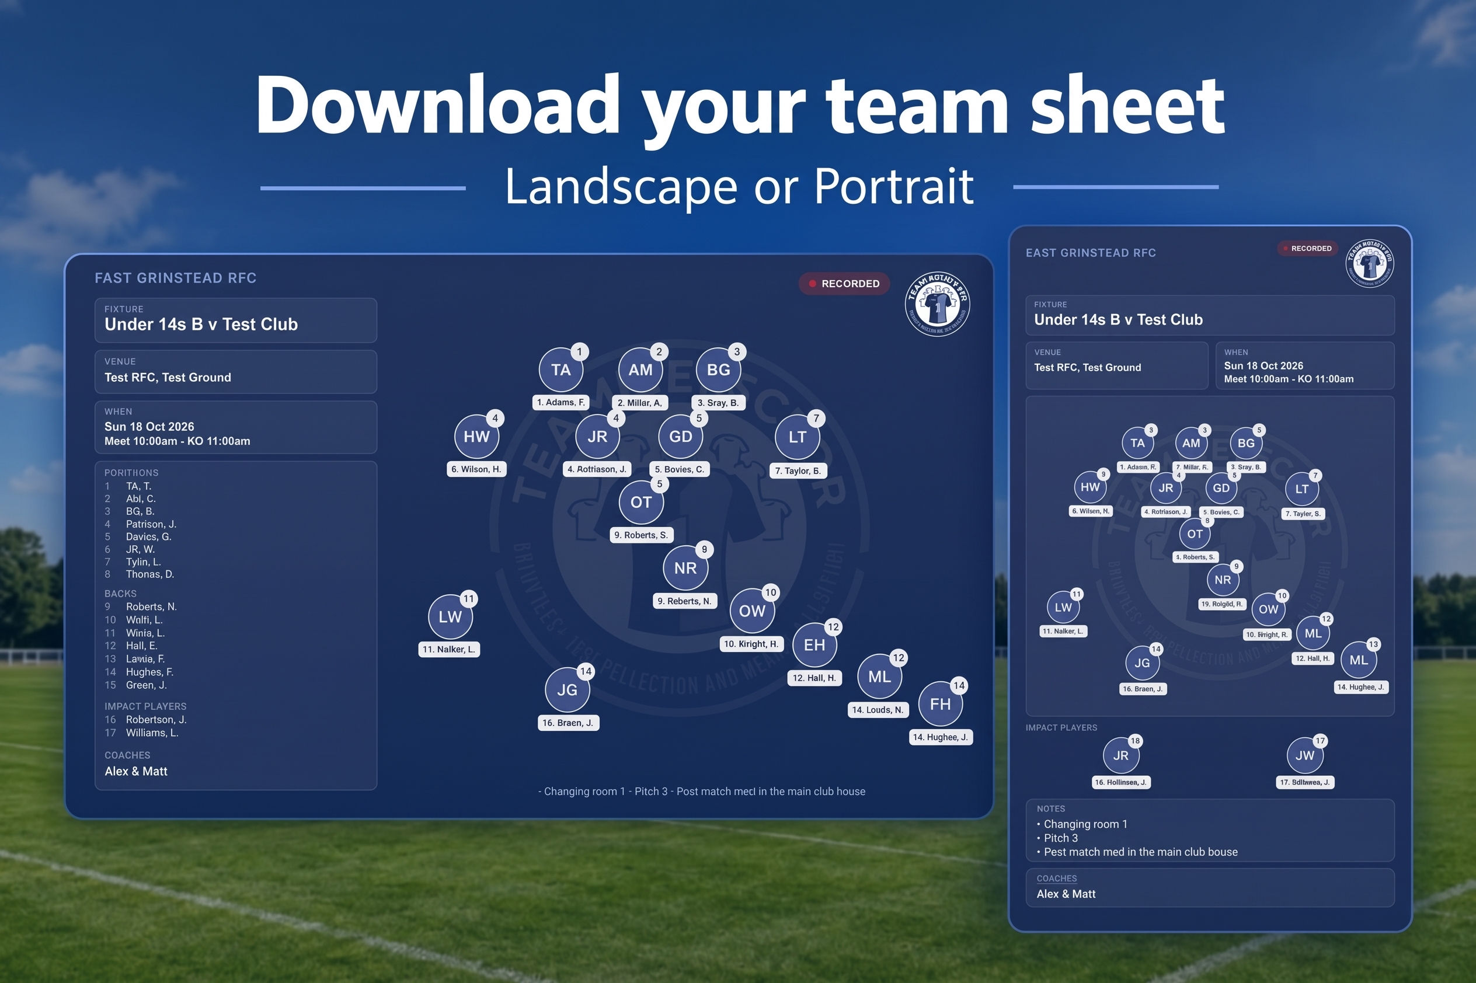Select the JG player avatar on portrait sheet
This screenshot has height=983, width=1476.
[1143, 663]
